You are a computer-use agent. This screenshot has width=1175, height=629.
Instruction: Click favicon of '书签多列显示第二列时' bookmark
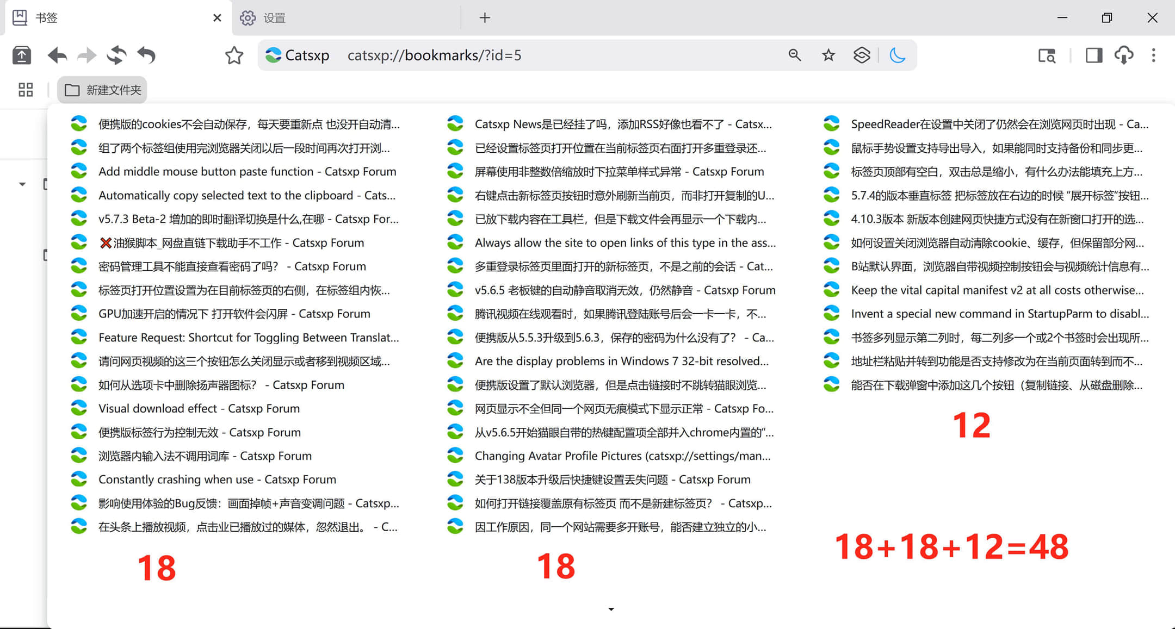click(832, 337)
